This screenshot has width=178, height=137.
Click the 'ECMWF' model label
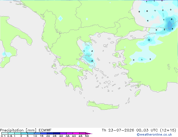click(x=45, y=130)
